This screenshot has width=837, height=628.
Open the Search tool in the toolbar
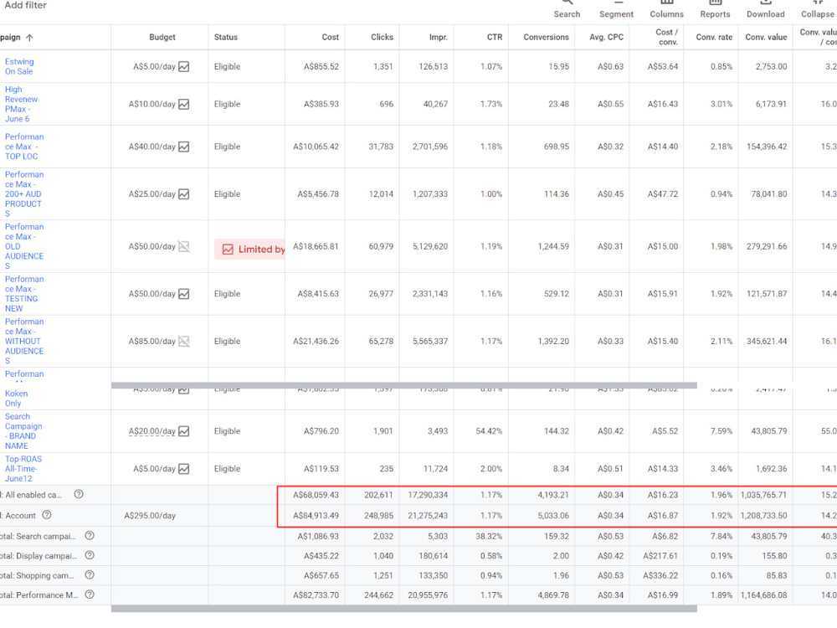567,9
